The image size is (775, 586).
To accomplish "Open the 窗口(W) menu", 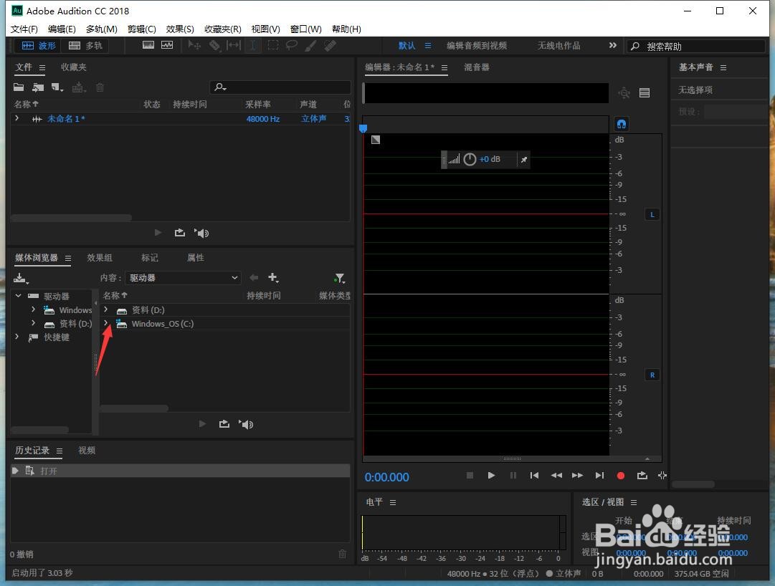I will (x=305, y=29).
